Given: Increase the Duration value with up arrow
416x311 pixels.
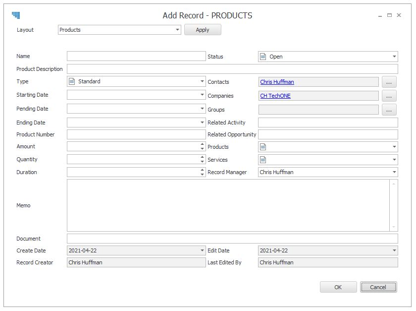Looking at the screenshot, I should pos(202,170).
